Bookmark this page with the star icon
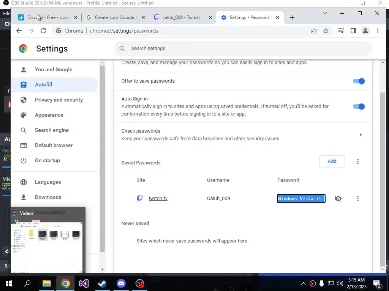This screenshot has height=291, width=389. (x=326, y=31)
